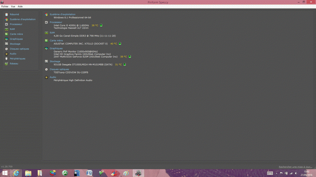
Task: Click the disc icon beside summary Disques optiques
Action: pyautogui.click(x=46, y=69)
